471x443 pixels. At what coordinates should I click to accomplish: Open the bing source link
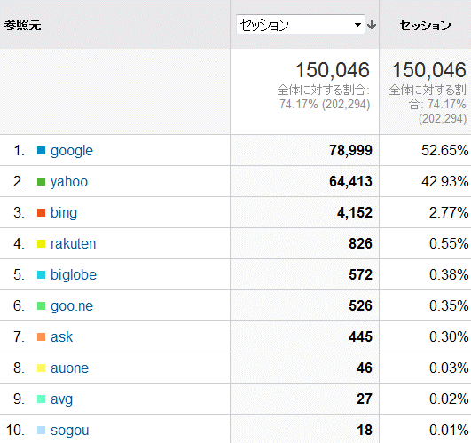(x=64, y=213)
